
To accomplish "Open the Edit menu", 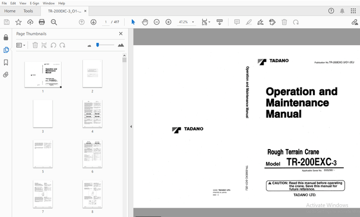I will [x=13, y=3].
